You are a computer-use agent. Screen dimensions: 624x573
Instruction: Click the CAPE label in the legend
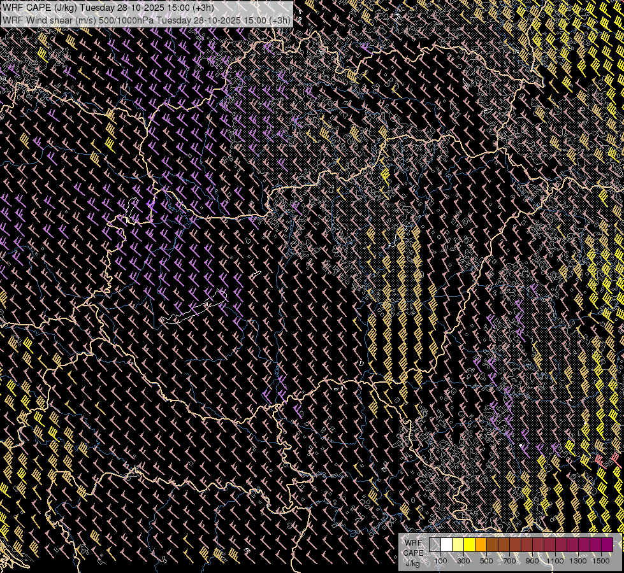point(413,553)
